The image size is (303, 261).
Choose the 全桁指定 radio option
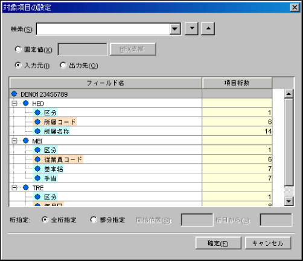point(45,219)
